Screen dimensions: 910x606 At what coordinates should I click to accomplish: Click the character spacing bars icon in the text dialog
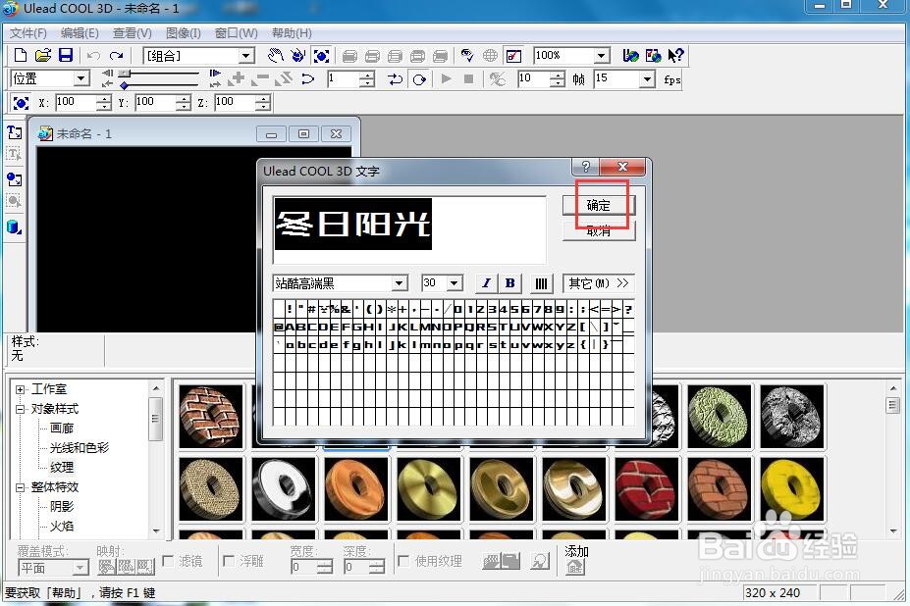click(x=541, y=283)
